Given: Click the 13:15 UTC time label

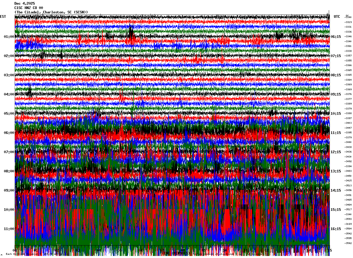Looking at the screenshot, I should (336, 171).
